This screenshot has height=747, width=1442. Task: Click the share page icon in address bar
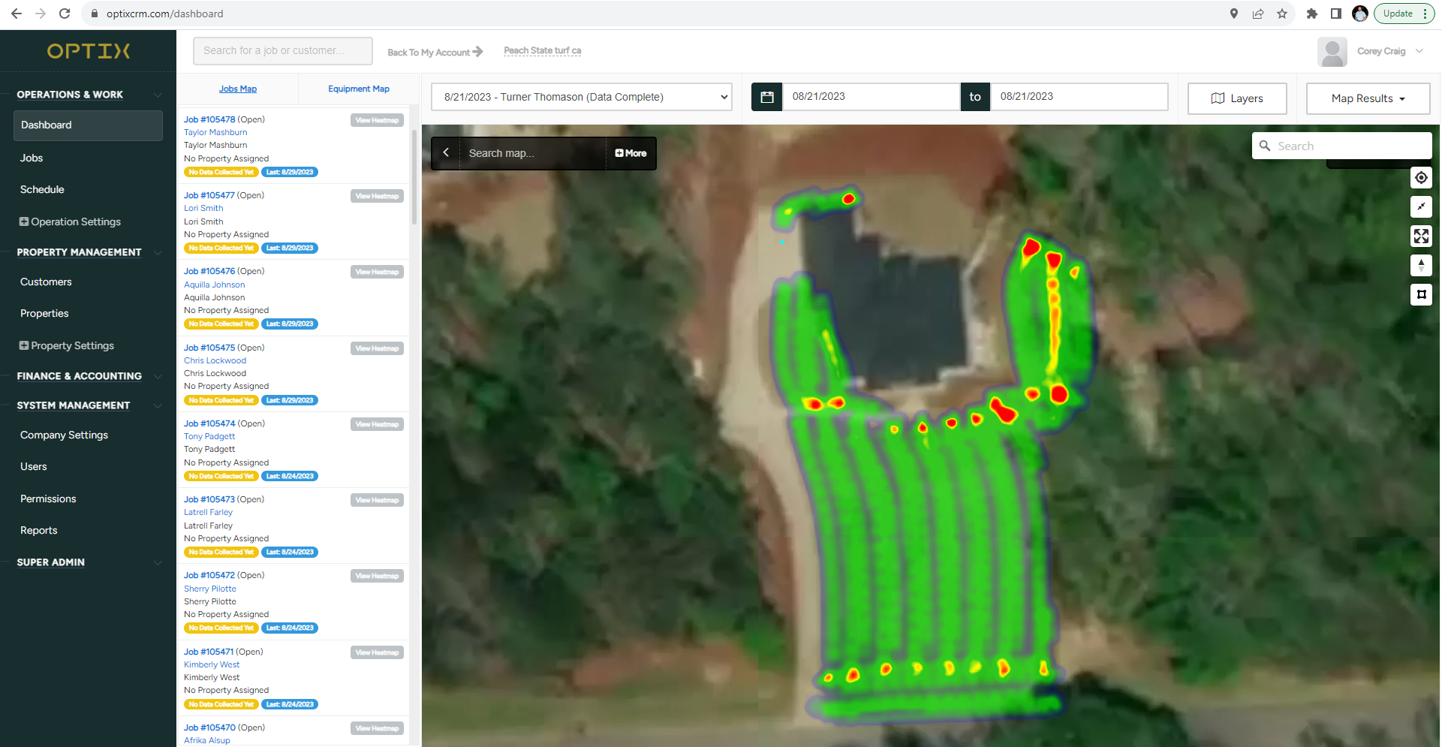(1258, 14)
